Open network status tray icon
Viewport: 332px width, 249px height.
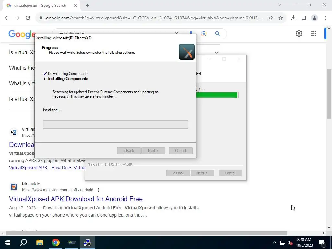pos(282,243)
